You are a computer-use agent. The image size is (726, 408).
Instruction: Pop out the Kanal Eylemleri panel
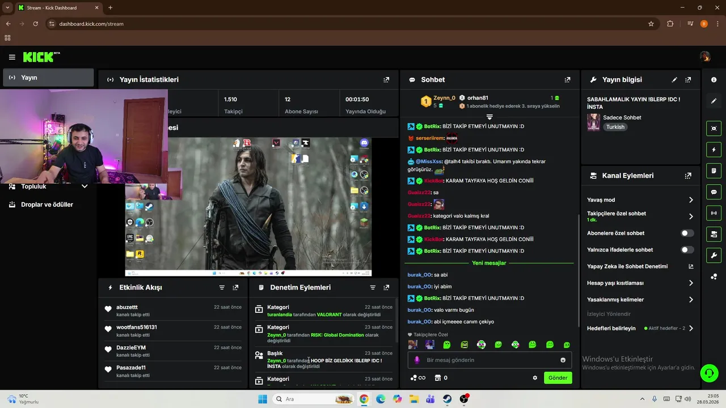tap(688, 176)
